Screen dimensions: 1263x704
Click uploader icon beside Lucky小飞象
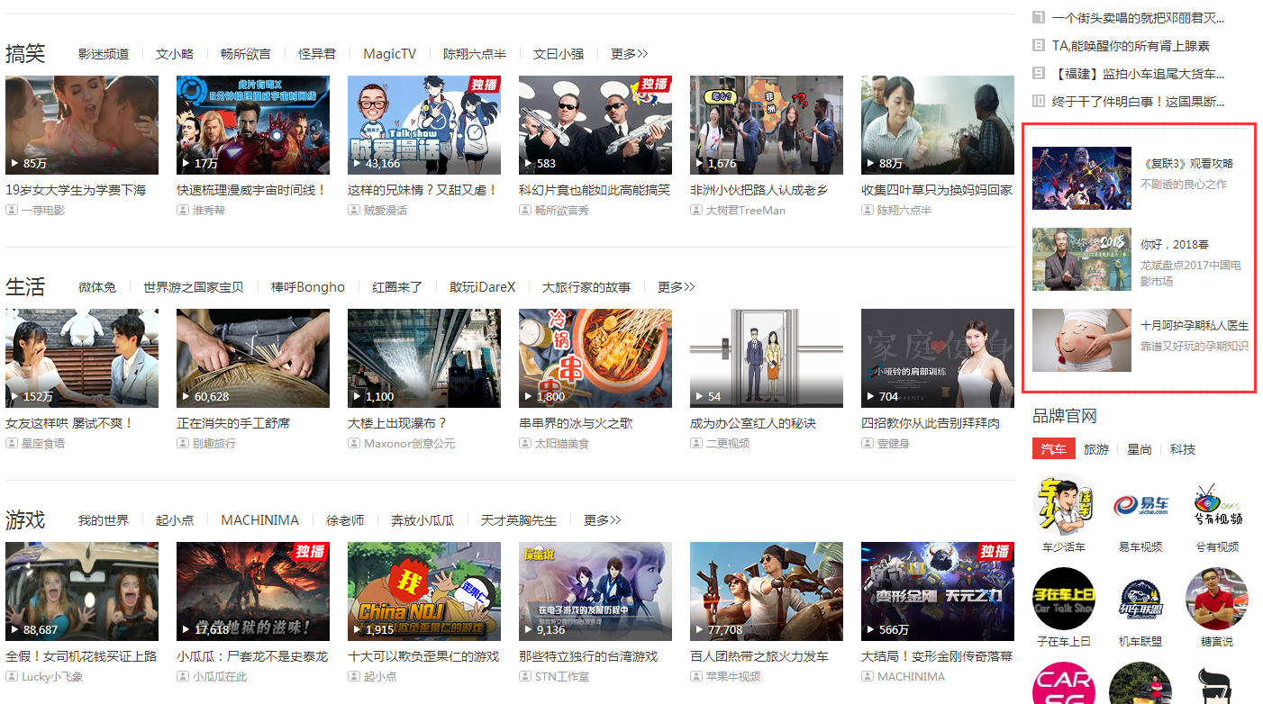coord(12,676)
